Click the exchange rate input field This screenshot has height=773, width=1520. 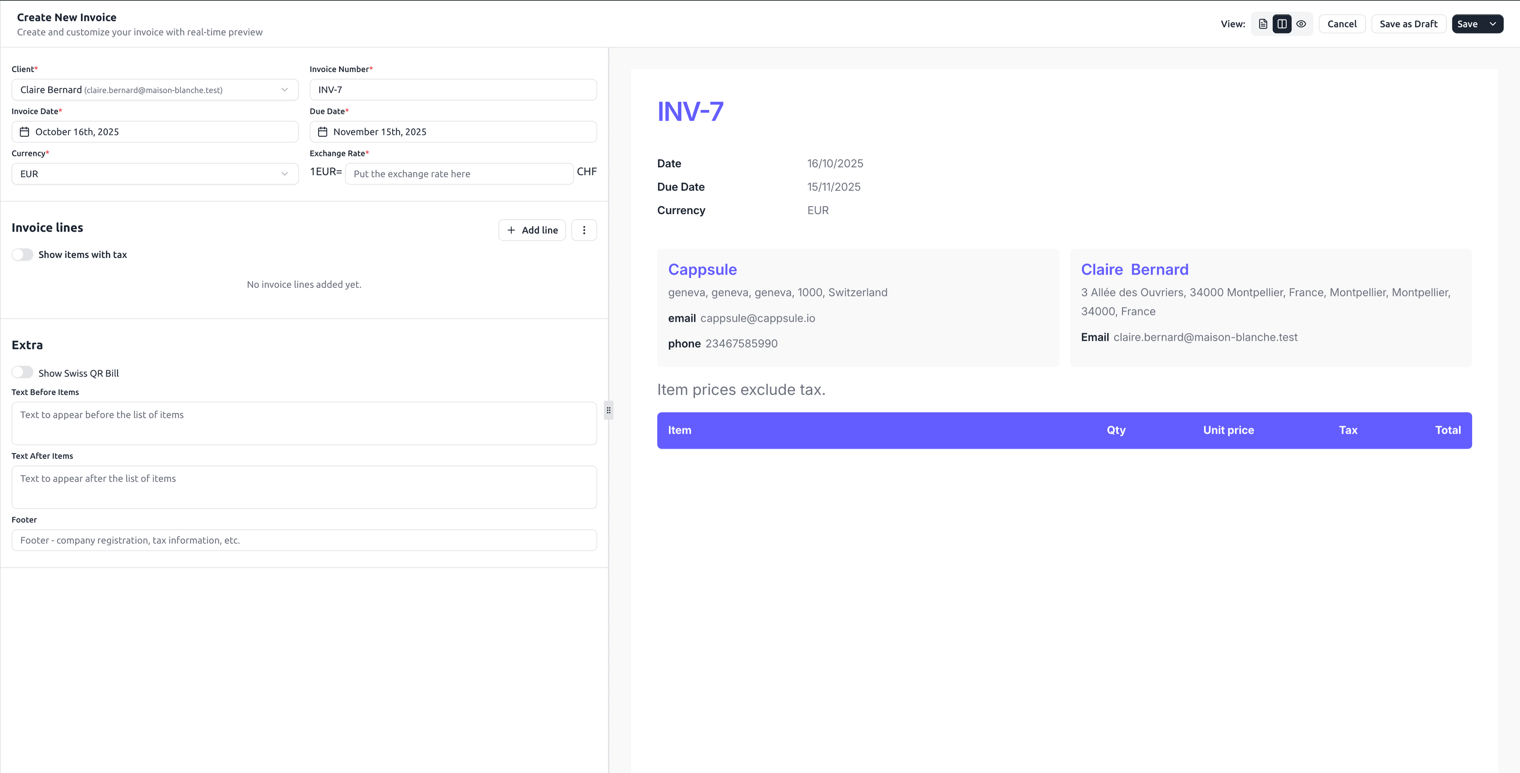point(459,173)
